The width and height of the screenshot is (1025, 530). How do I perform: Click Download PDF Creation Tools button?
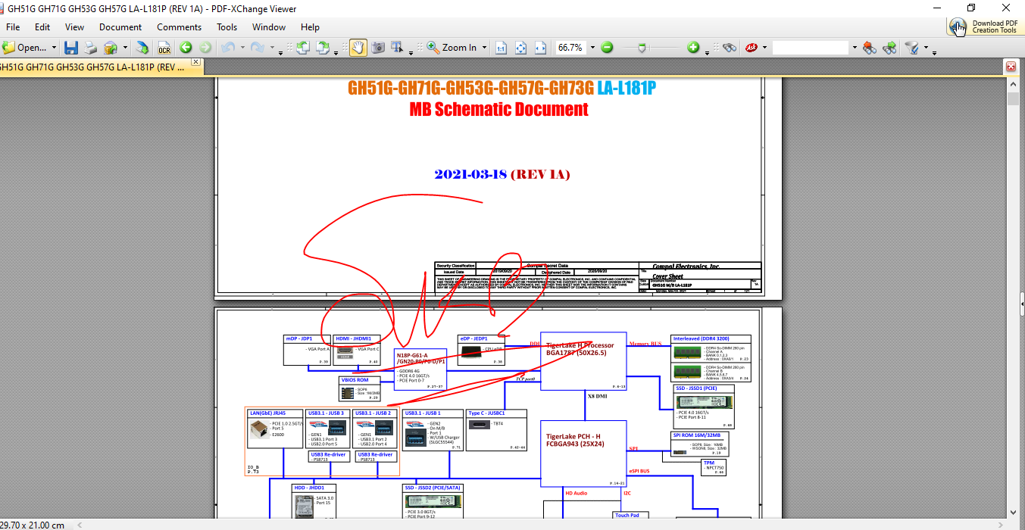[x=984, y=27]
